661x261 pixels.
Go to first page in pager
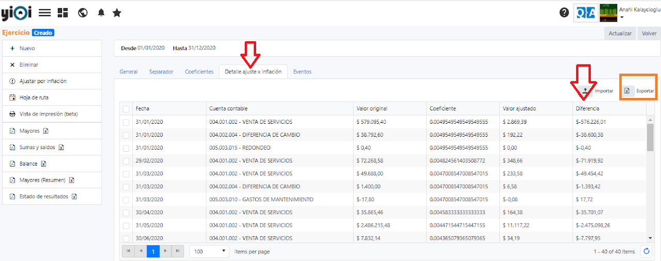tap(128, 251)
